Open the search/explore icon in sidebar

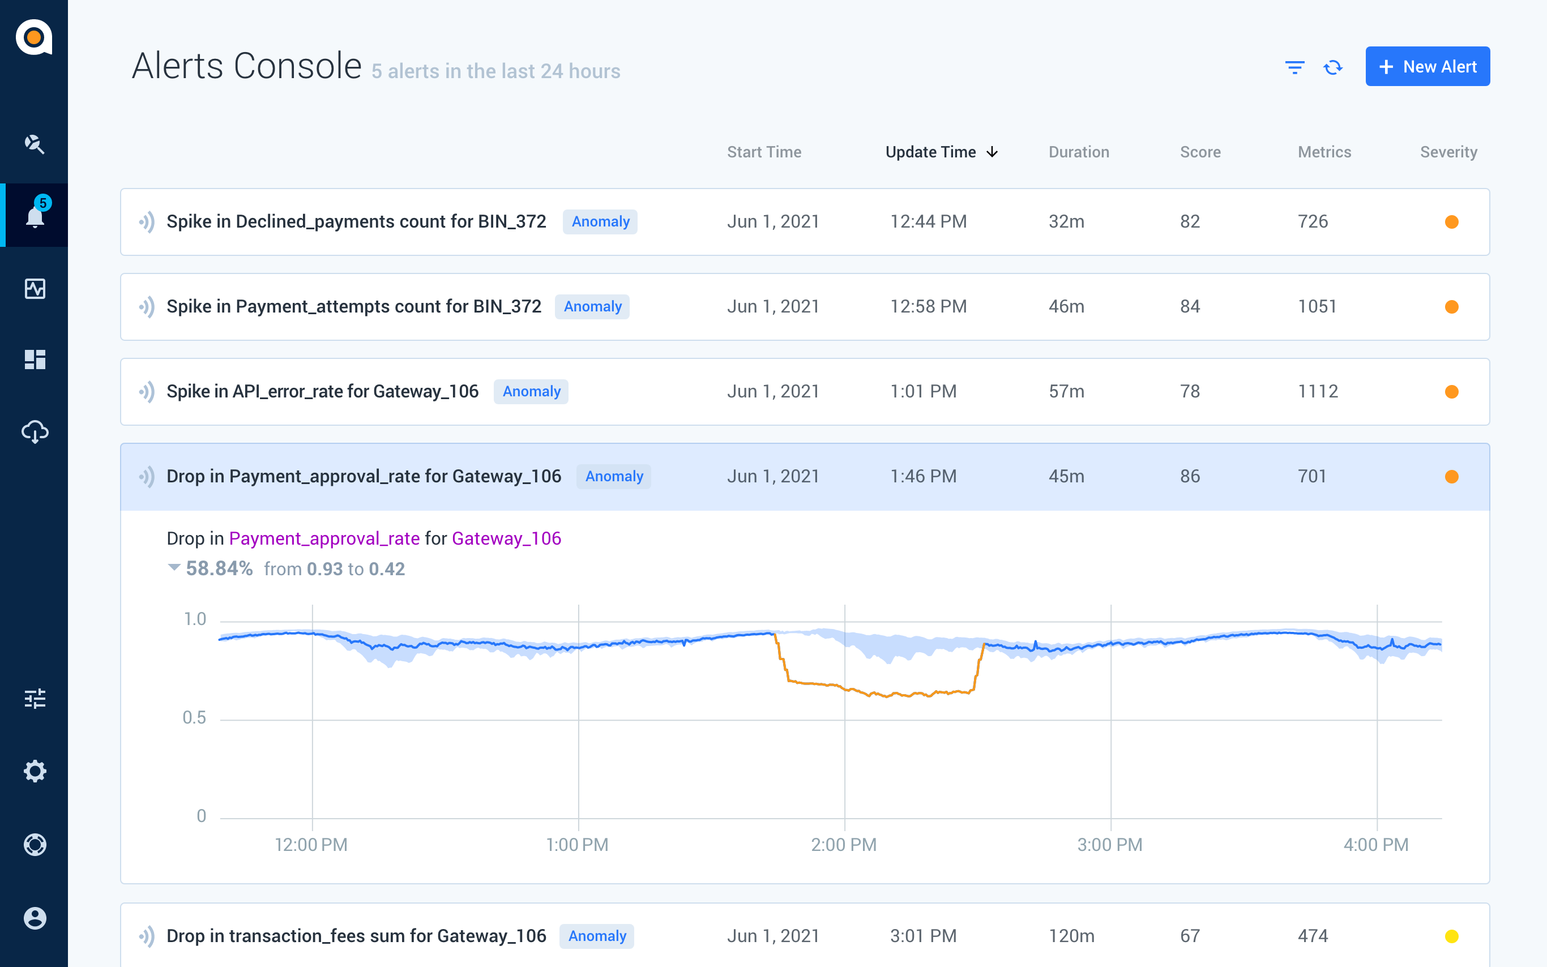click(35, 144)
